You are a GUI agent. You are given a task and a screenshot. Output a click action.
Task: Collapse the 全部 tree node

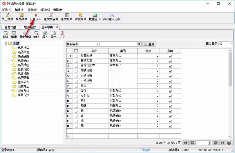[6, 43]
